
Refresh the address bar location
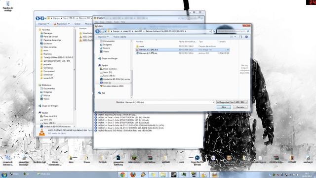[214, 31]
